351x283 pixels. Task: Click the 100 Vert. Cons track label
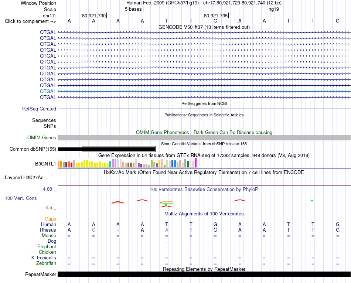click(x=21, y=198)
